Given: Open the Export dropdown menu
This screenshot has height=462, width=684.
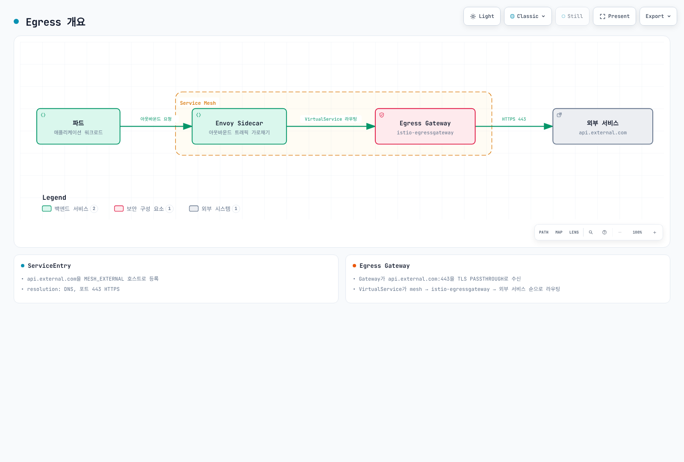Looking at the screenshot, I should click(658, 16).
